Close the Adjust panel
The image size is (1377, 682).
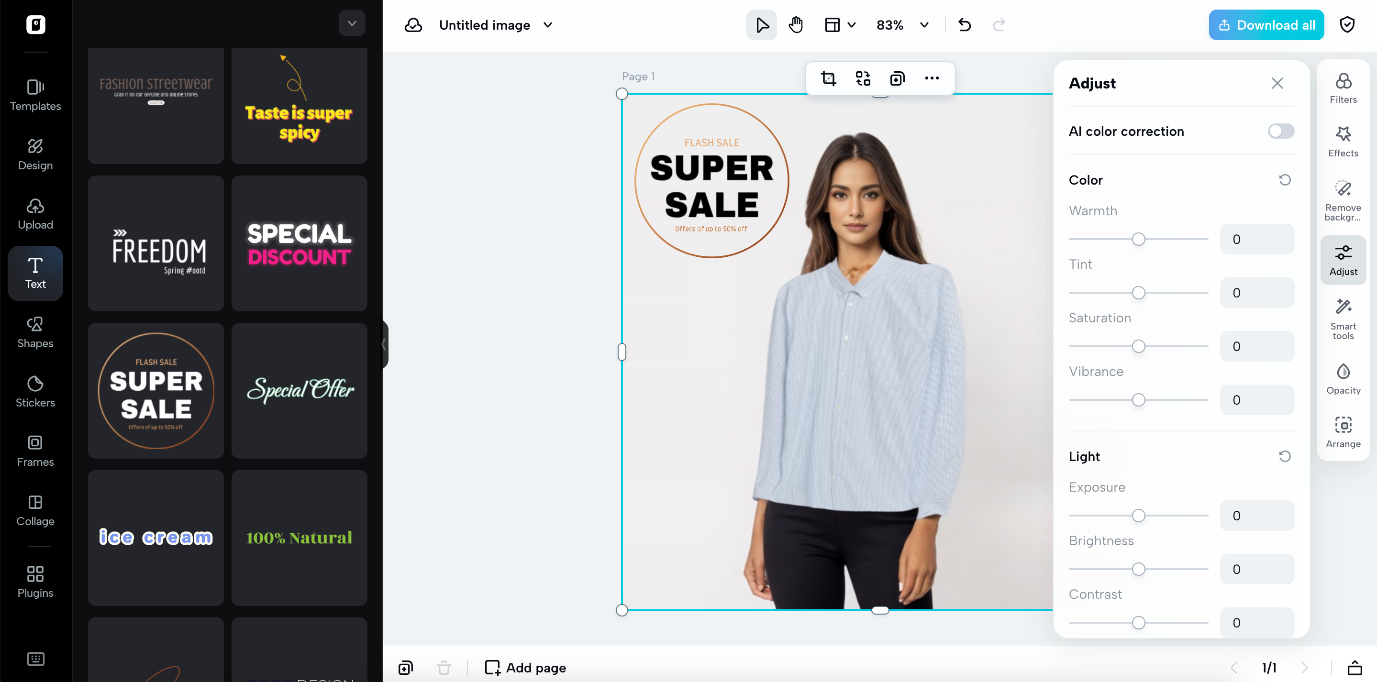click(x=1277, y=83)
